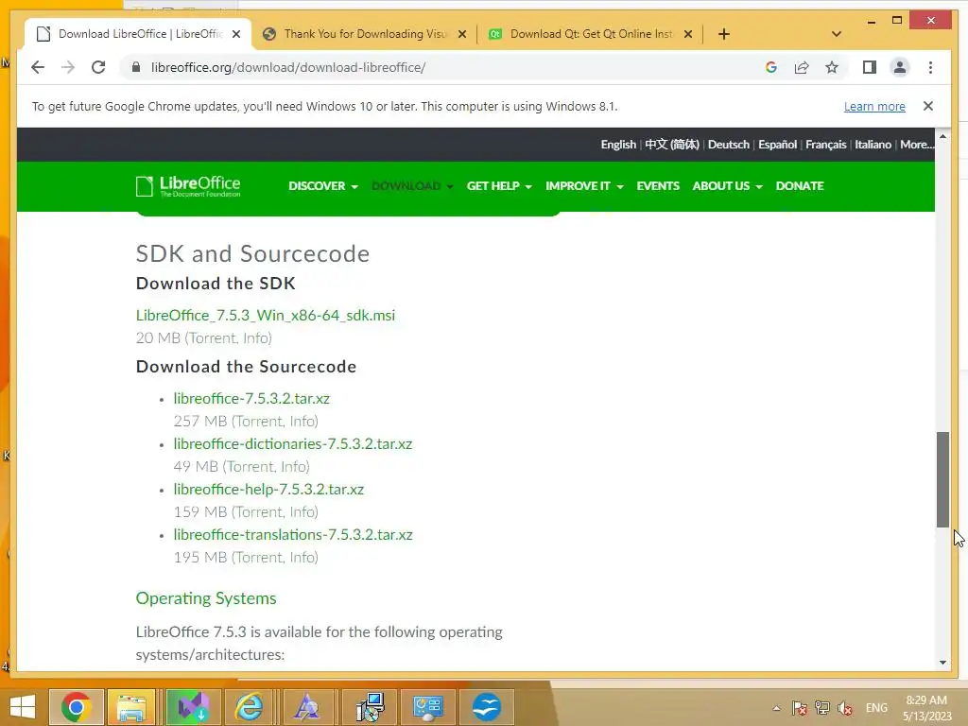Switch language to Italiano
Screen dimensions: 968x726
pos(873,145)
